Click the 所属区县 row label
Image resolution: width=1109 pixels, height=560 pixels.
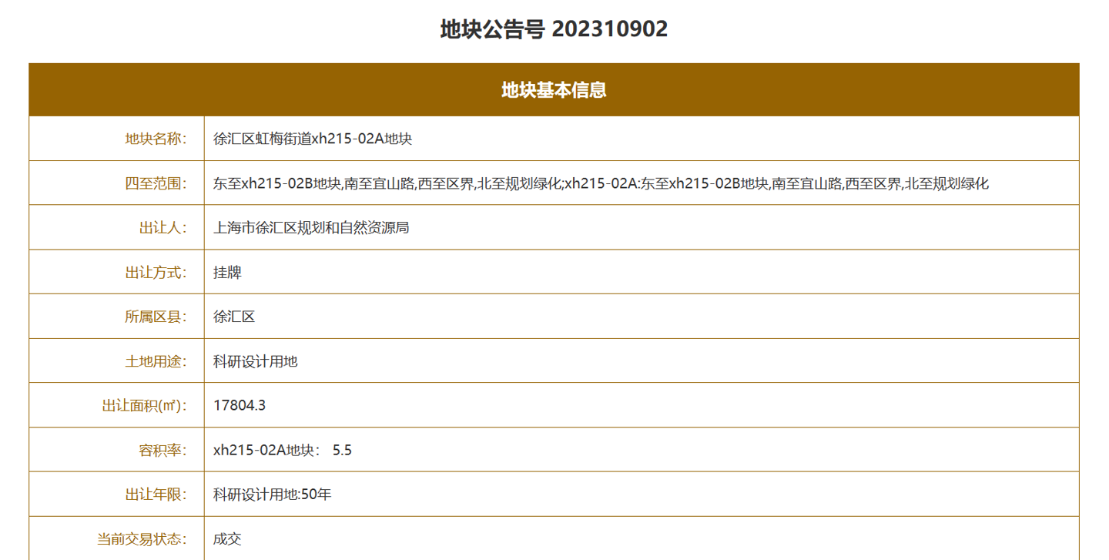point(159,316)
